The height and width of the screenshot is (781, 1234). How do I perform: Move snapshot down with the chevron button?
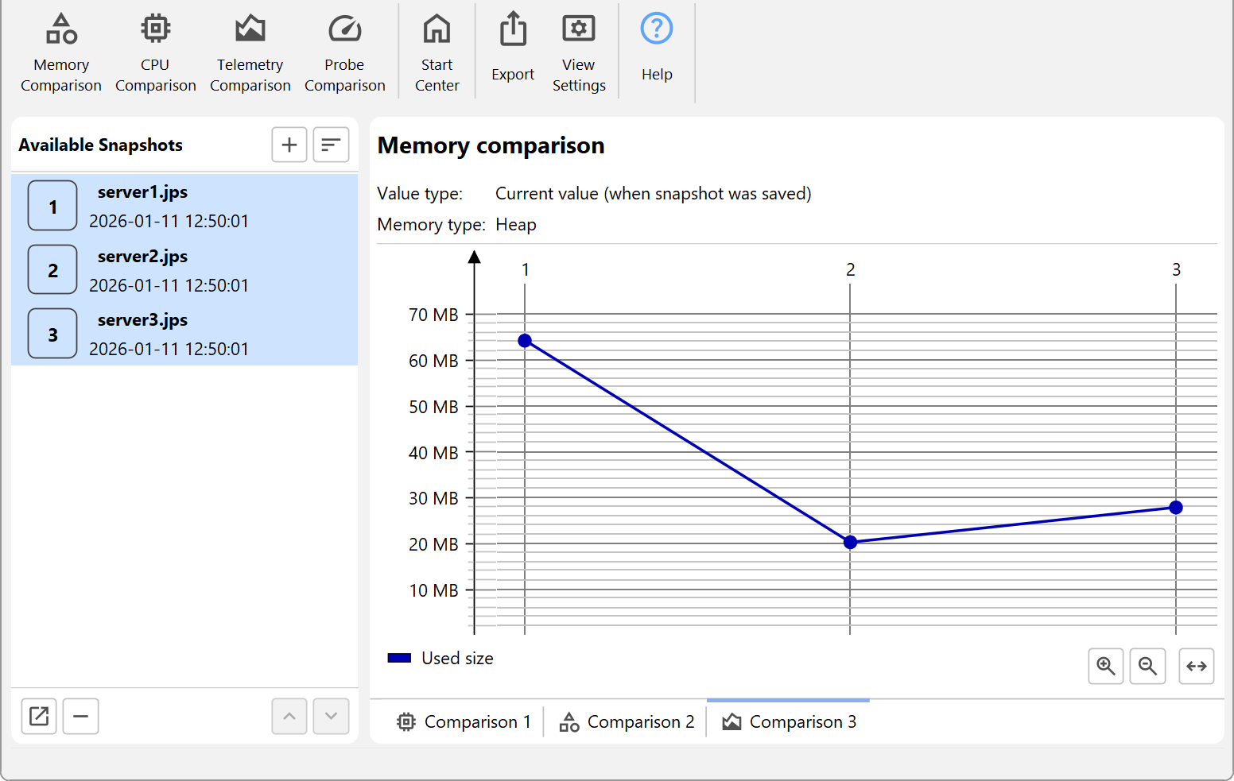click(331, 716)
